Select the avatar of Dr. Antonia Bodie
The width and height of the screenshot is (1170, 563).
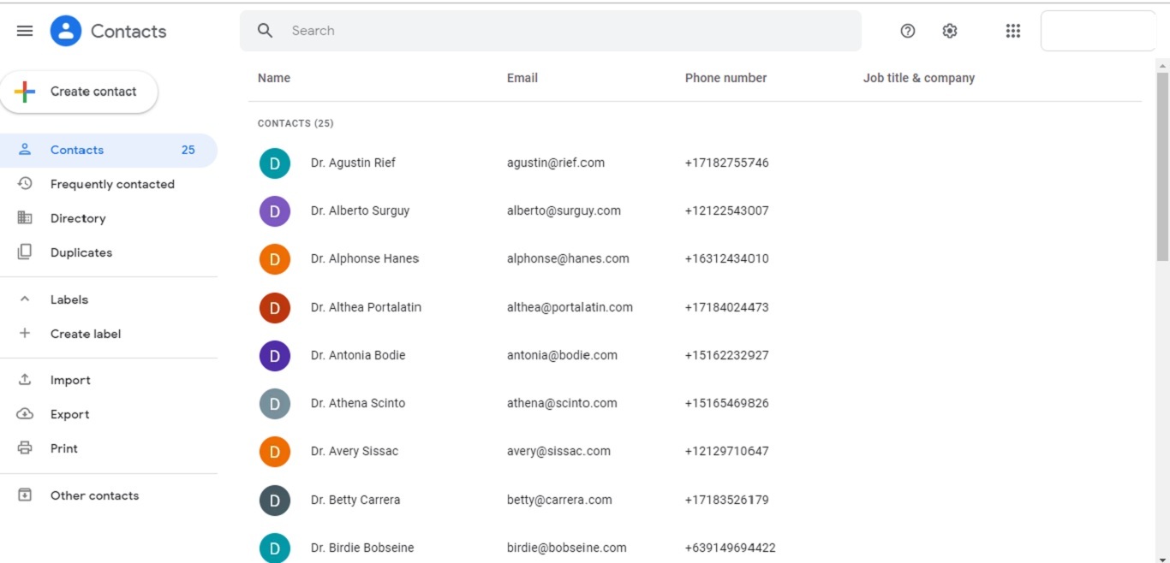275,355
